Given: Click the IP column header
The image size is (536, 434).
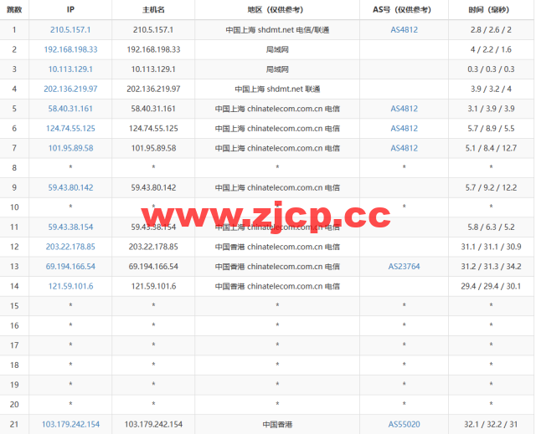Looking at the screenshot, I should (x=70, y=9).
